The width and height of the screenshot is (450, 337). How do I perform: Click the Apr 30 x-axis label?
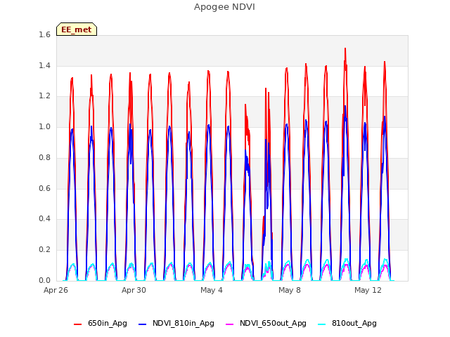134,290
